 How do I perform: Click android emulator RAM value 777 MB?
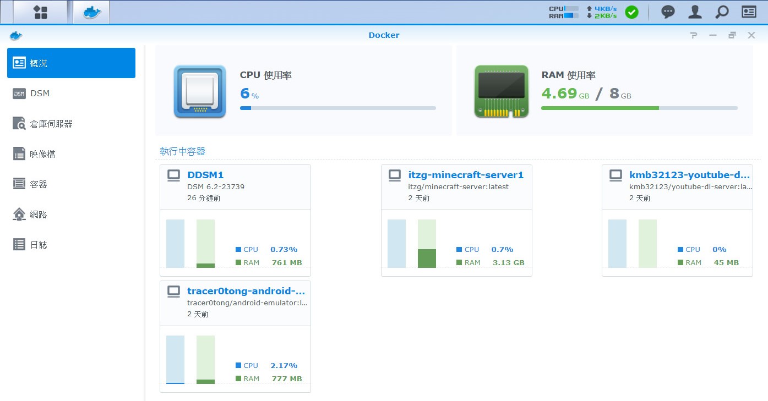point(287,378)
